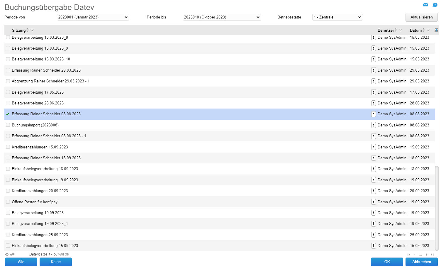Go to the next page of records
The width and height of the screenshot is (441, 269).
pos(427,255)
